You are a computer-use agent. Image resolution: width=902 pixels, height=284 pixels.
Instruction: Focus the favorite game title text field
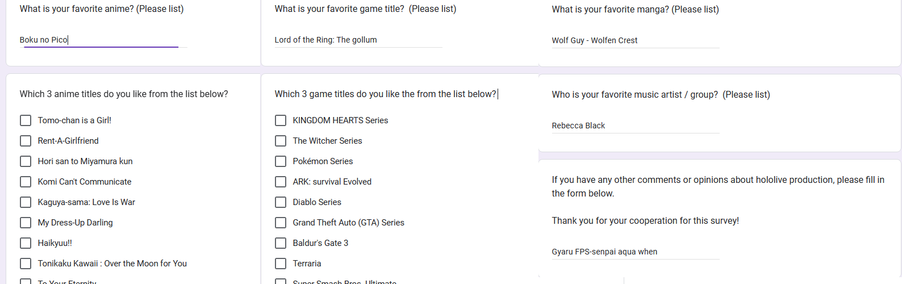click(358, 40)
